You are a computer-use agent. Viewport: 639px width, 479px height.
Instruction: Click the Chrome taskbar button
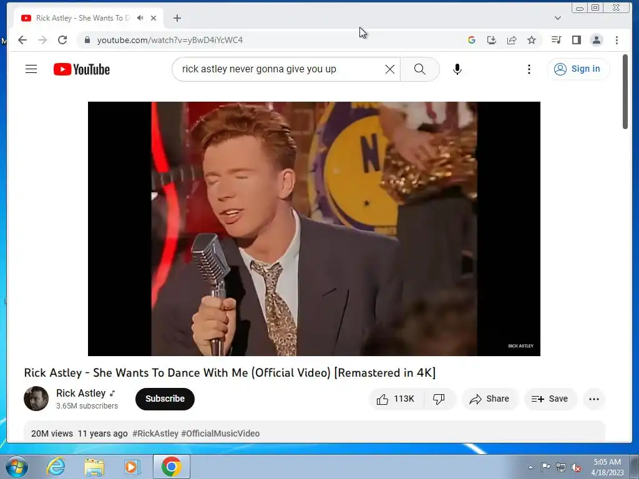pyautogui.click(x=172, y=467)
